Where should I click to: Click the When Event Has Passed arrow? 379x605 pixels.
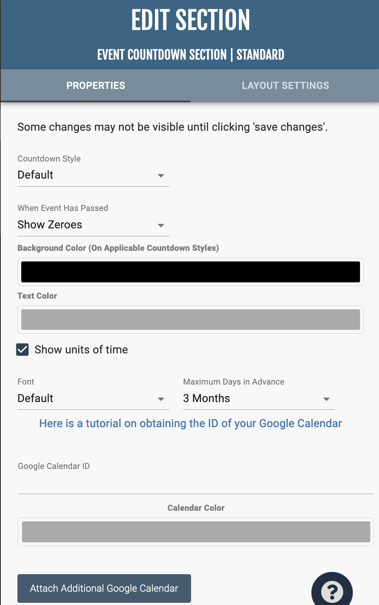[x=161, y=225]
